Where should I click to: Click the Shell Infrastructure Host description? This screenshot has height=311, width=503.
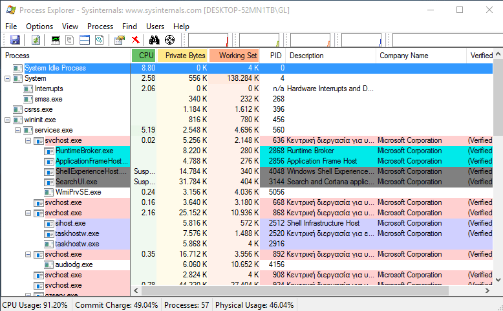pyautogui.click(x=323, y=223)
